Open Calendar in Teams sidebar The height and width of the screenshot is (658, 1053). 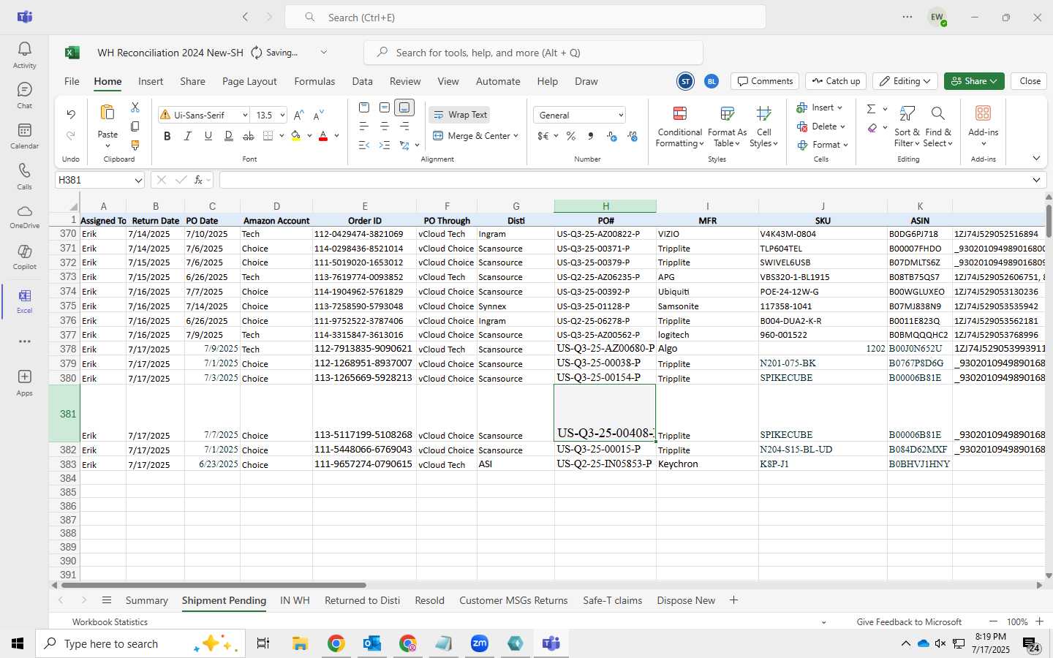(24, 136)
